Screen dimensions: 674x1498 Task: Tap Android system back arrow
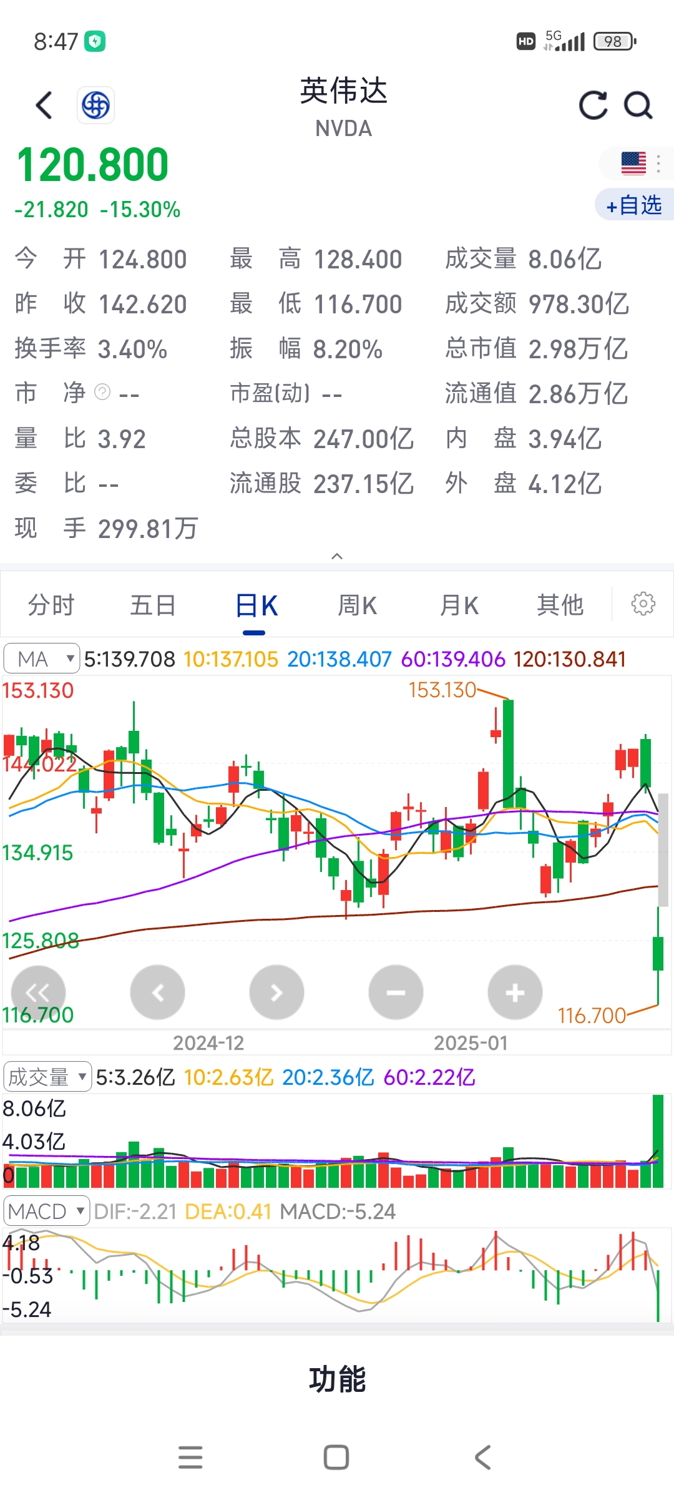(x=483, y=1457)
